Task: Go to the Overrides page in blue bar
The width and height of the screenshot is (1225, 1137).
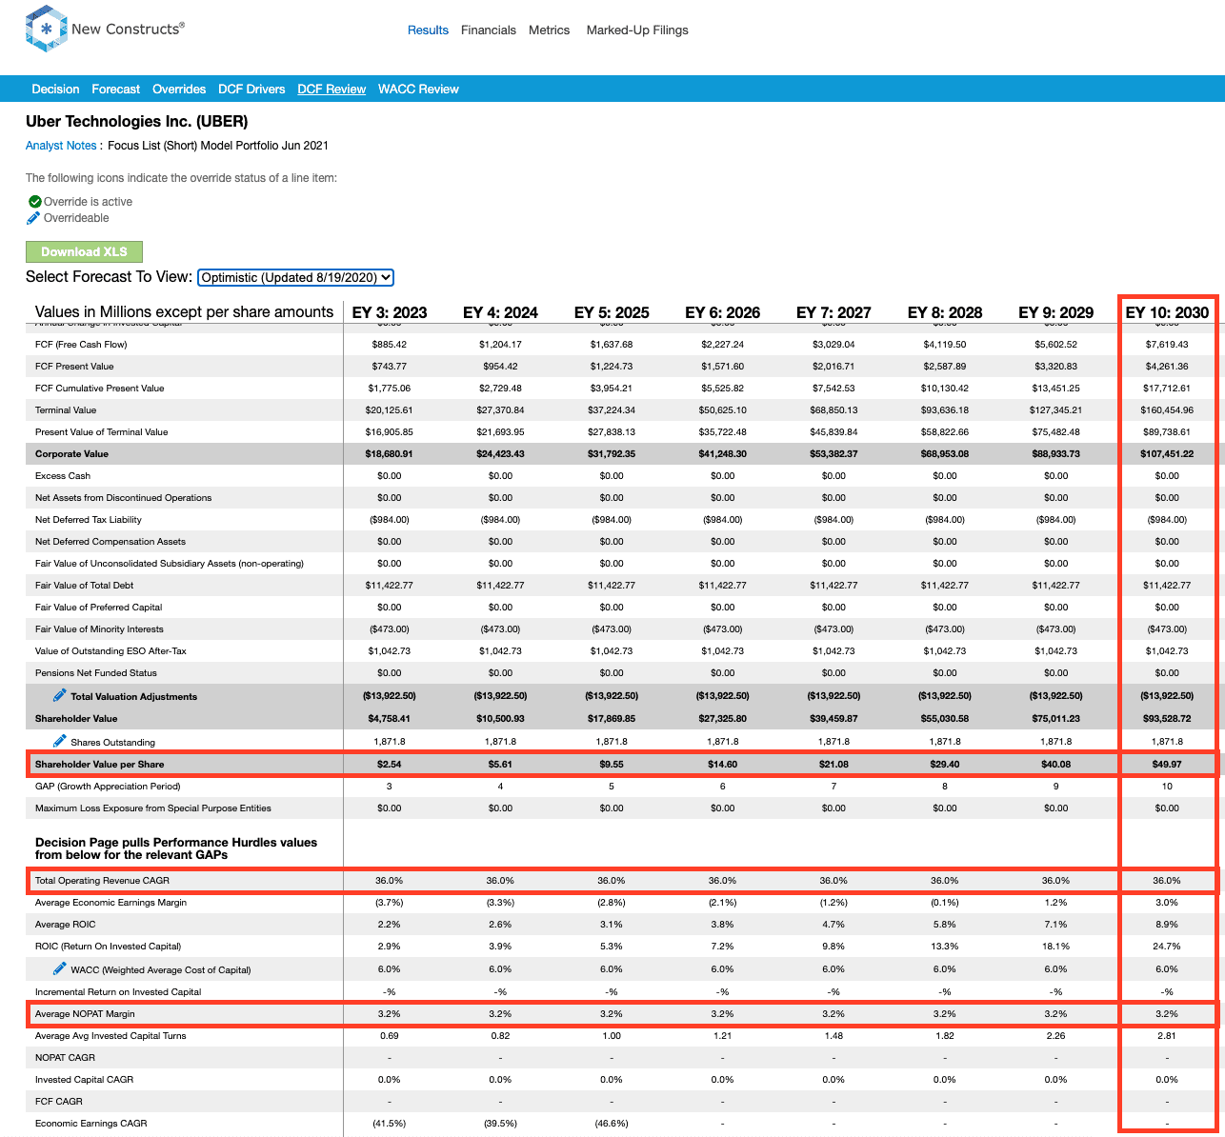Action: [x=179, y=90]
